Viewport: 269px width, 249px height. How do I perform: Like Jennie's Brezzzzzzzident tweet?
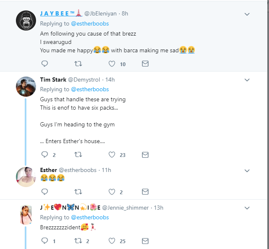[x=112, y=241]
